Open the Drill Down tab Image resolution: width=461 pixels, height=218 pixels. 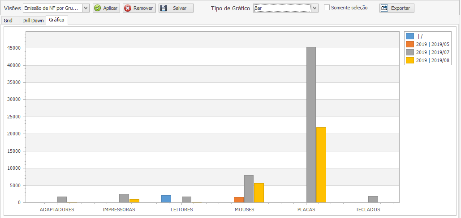tap(33, 21)
